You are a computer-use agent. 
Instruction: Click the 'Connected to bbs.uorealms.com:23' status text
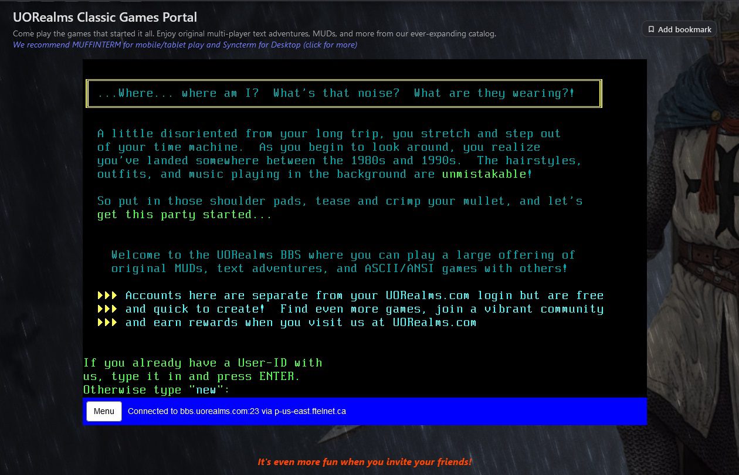tap(237, 411)
